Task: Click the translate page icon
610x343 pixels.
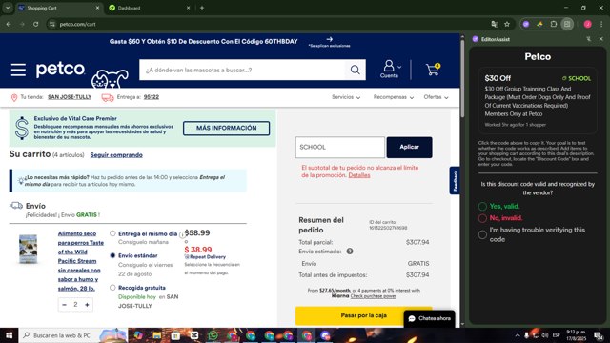Action: [x=495, y=24]
